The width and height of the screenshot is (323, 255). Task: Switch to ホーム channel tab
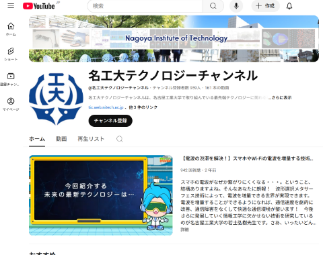click(x=37, y=139)
